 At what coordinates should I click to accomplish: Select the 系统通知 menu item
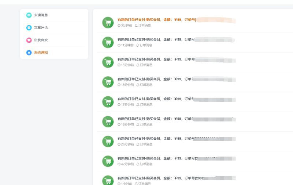41,53
